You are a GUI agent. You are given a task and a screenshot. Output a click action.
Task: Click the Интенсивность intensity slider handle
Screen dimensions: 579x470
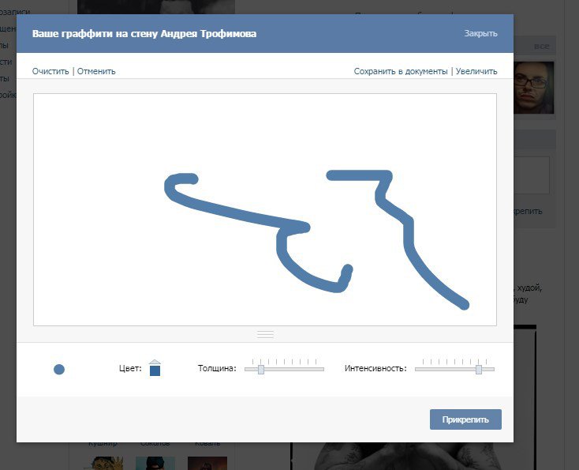[x=479, y=370]
